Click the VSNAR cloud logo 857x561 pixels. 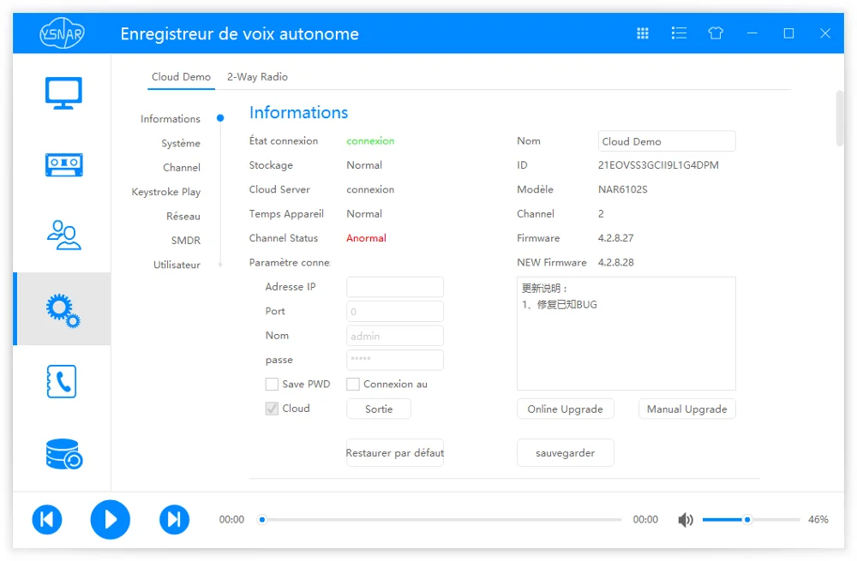[62, 34]
